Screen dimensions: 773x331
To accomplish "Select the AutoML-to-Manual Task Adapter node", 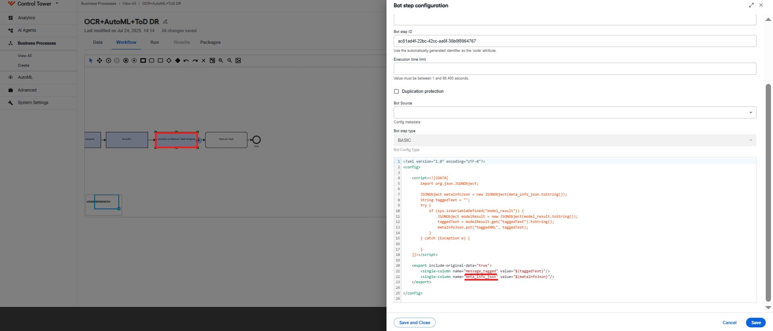I will [176, 140].
